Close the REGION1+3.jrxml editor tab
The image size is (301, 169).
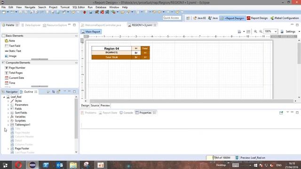tap(155, 25)
